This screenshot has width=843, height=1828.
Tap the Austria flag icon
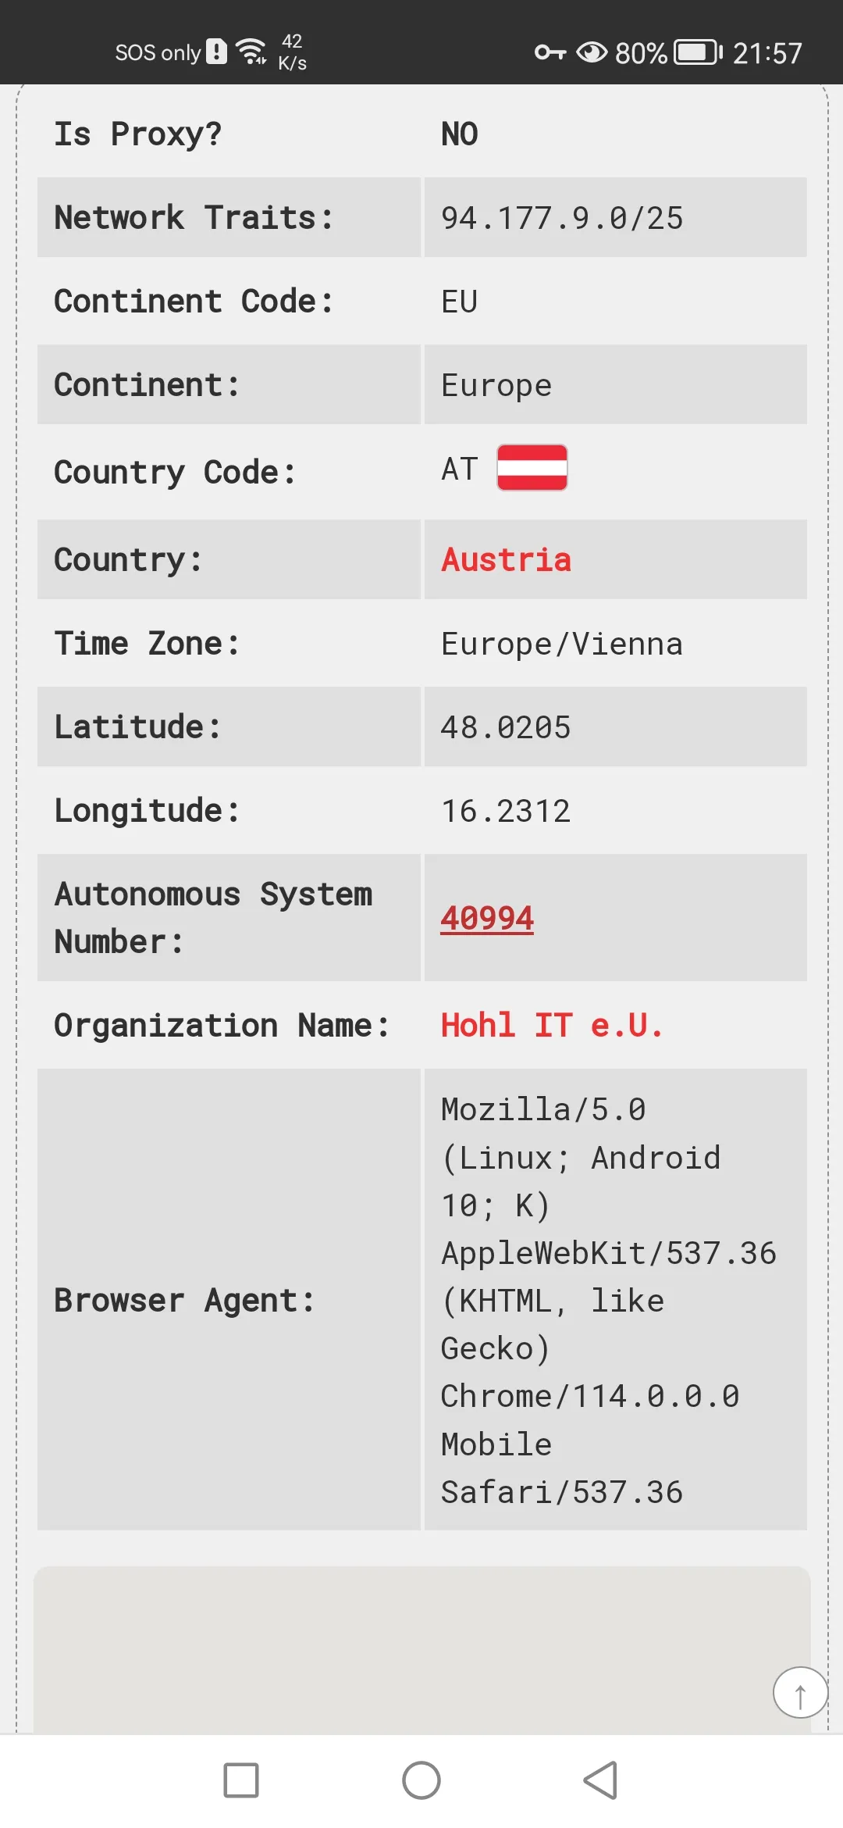pos(532,468)
